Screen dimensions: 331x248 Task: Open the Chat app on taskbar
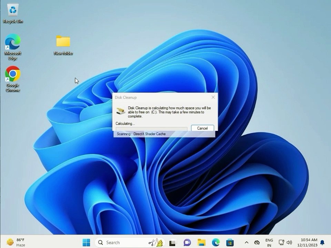coord(187,242)
